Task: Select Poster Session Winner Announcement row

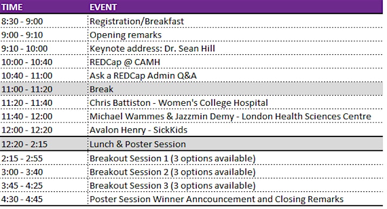Action: click(x=191, y=199)
